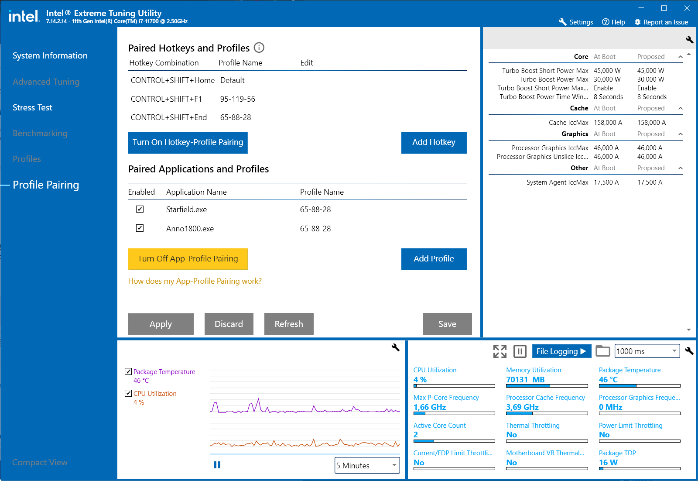Toggle CPU Utilization graph checkbox
This screenshot has width=698, height=481.
pyautogui.click(x=128, y=393)
